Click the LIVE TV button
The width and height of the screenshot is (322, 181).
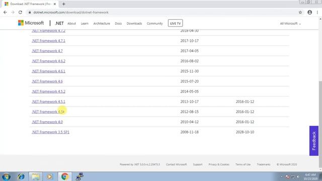176,23
